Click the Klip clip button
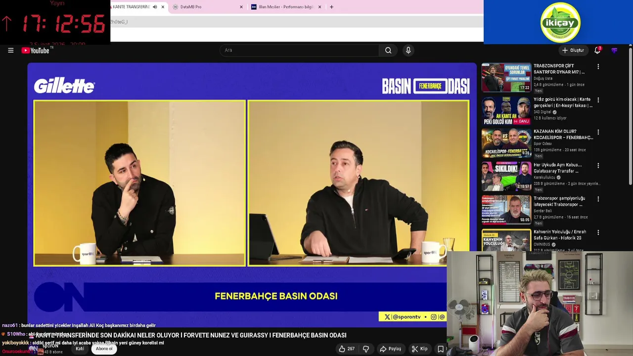The image size is (633, 356). [x=419, y=349]
